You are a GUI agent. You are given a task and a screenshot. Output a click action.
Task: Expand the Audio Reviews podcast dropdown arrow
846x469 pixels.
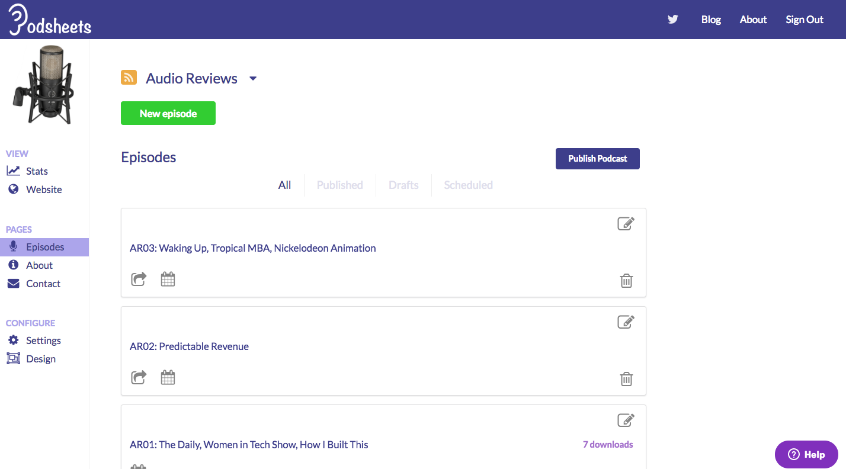point(253,78)
